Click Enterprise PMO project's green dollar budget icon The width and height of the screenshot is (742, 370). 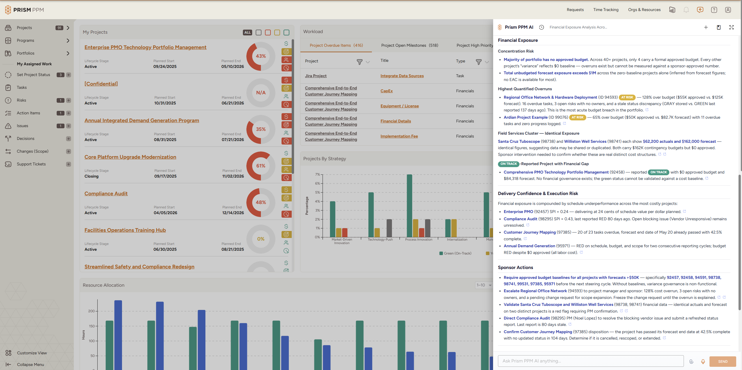(286, 44)
